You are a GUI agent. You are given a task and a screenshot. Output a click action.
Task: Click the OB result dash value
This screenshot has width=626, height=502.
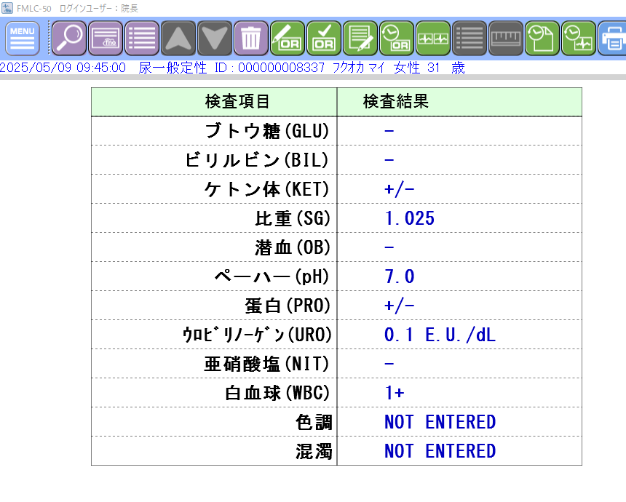coord(389,247)
